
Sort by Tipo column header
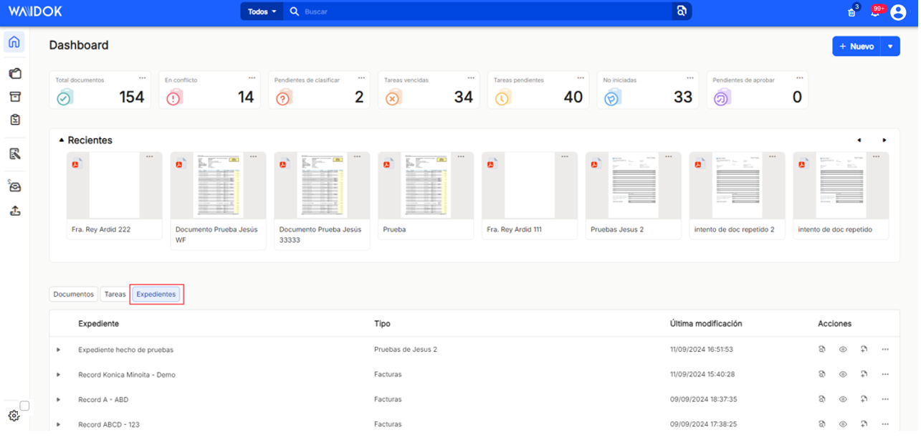pos(383,325)
